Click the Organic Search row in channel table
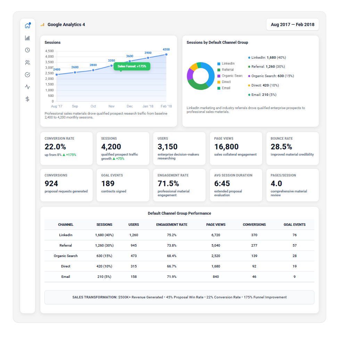This screenshot has width=339, height=339. pos(66,256)
